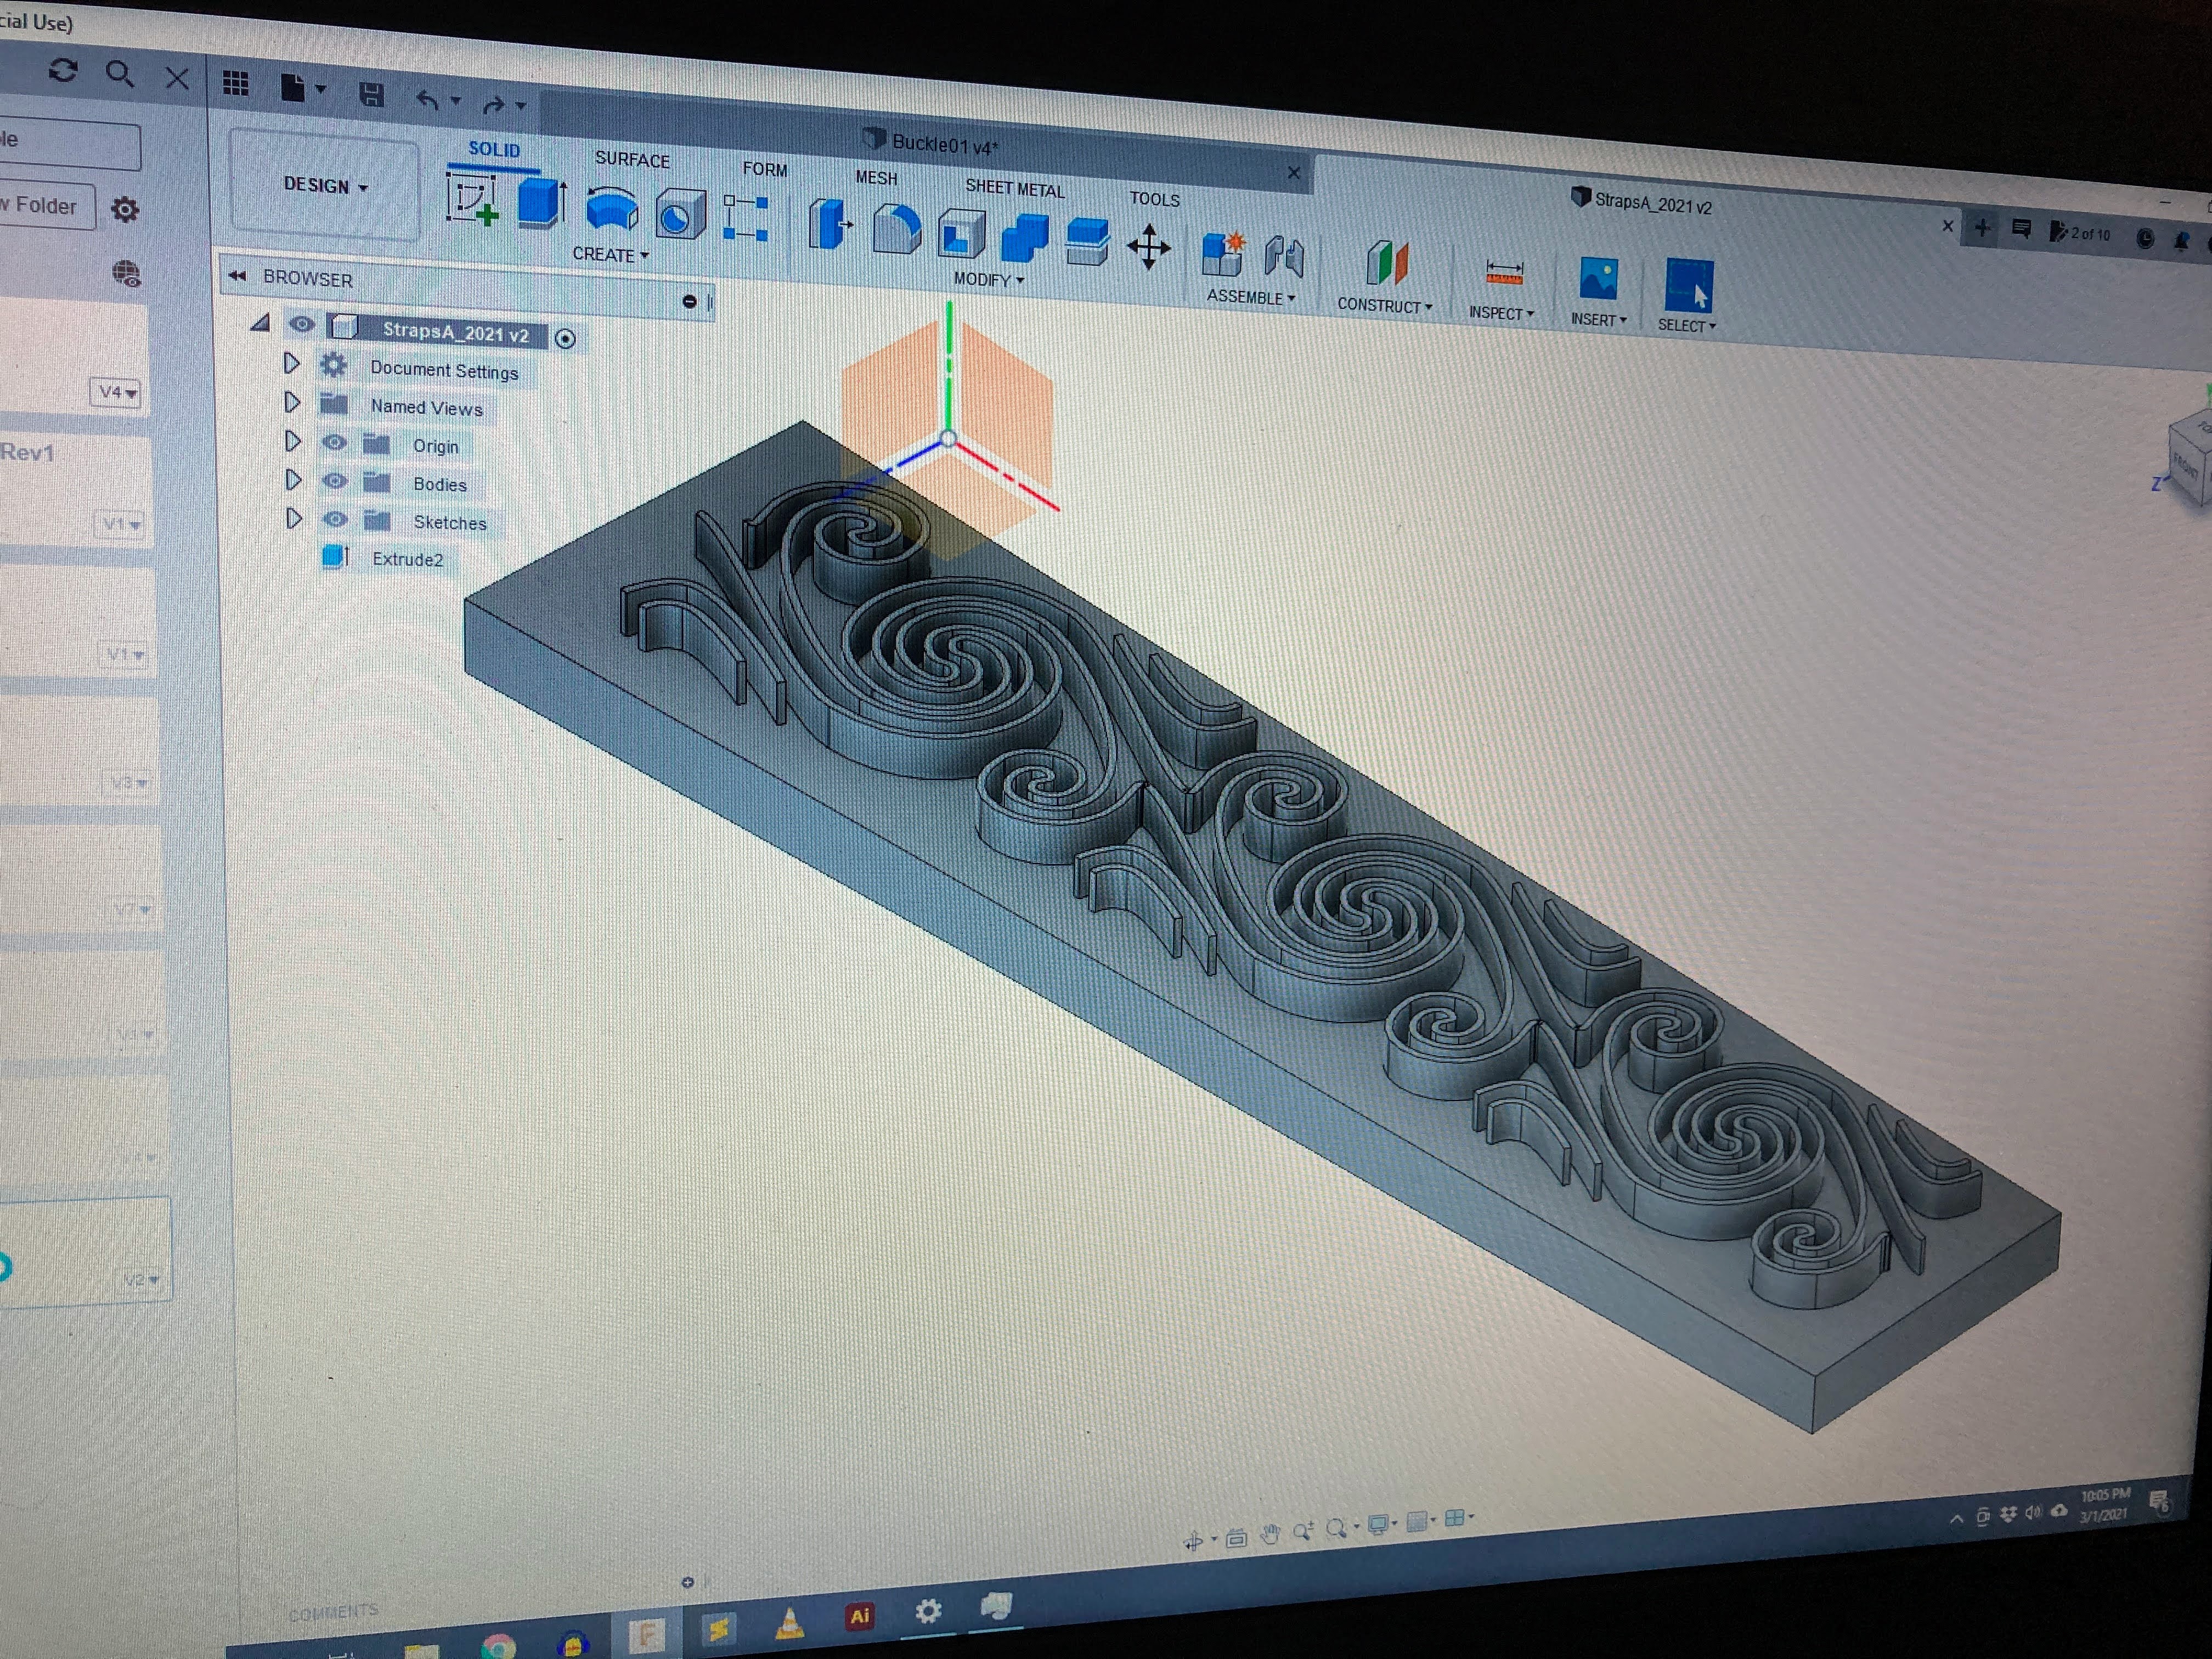Click the Redo arrow
Image resolution: width=2212 pixels, height=1659 pixels.
pos(494,104)
